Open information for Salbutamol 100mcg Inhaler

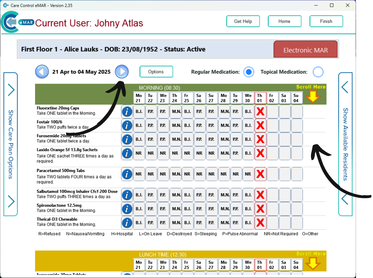coord(127,195)
